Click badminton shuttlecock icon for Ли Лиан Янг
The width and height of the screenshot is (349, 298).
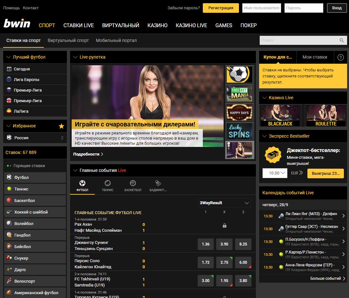[x=281, y=216]
